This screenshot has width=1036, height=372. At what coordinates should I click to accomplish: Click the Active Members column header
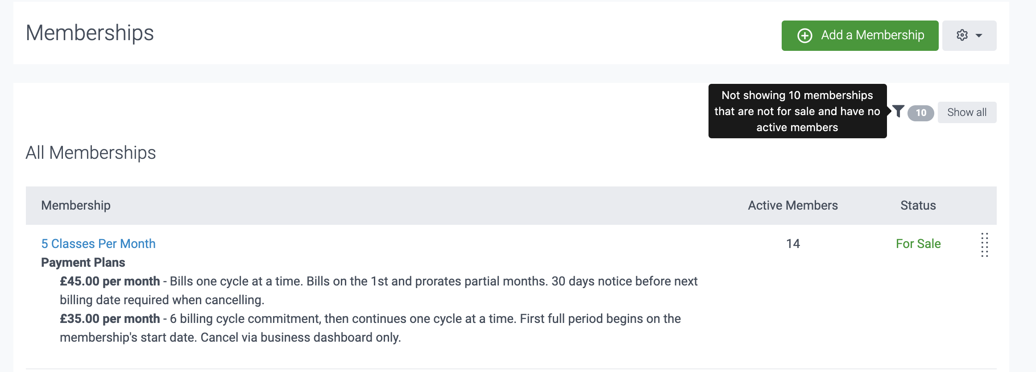(x=792, y=205)
